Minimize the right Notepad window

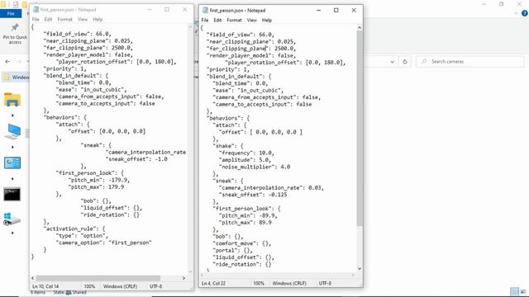tap(318, 11)
